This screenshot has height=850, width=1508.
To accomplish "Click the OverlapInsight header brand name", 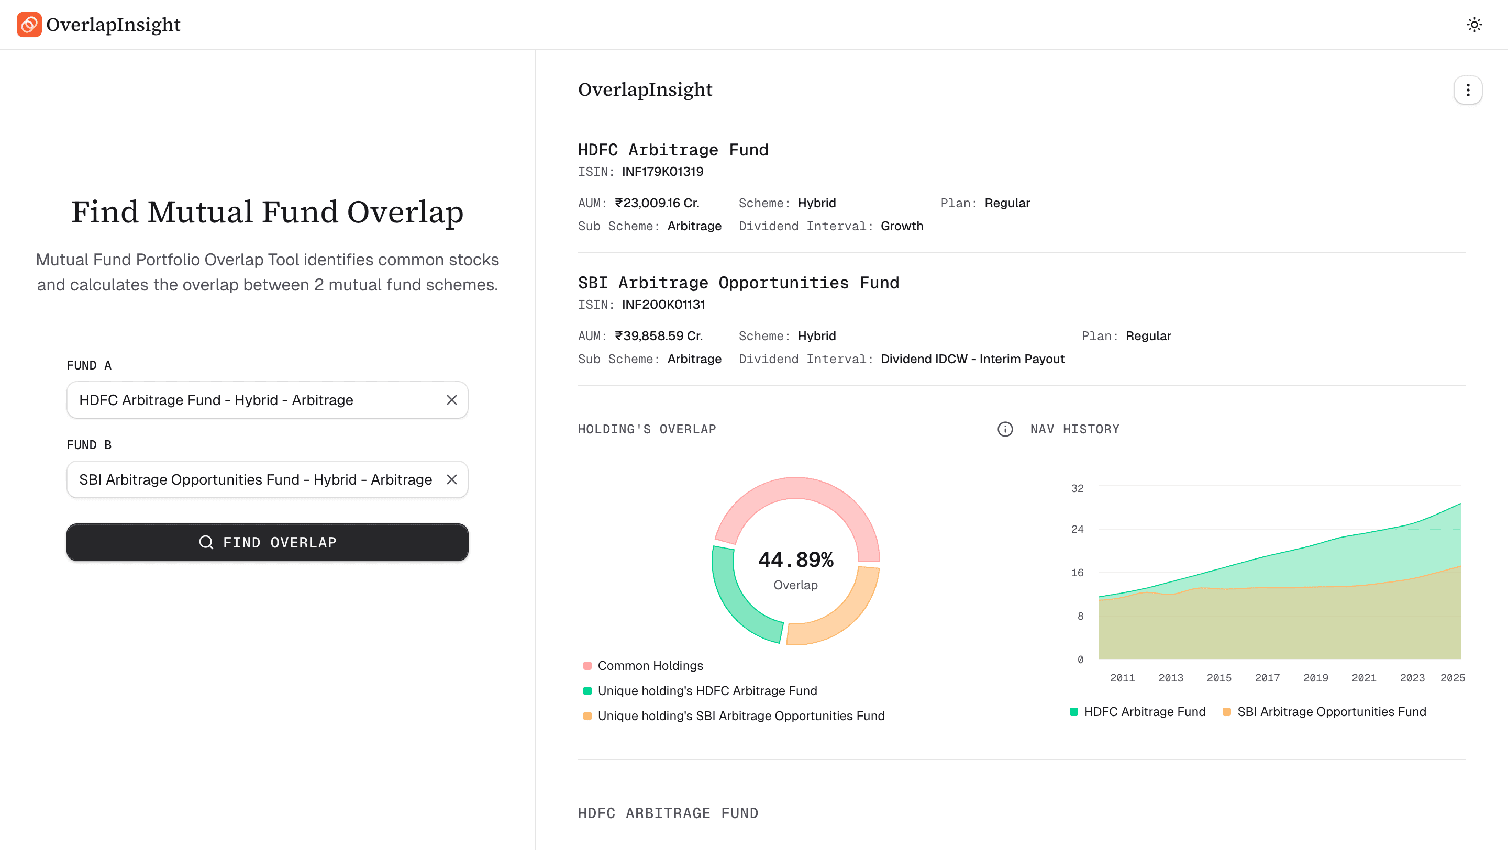I will 113,25.
